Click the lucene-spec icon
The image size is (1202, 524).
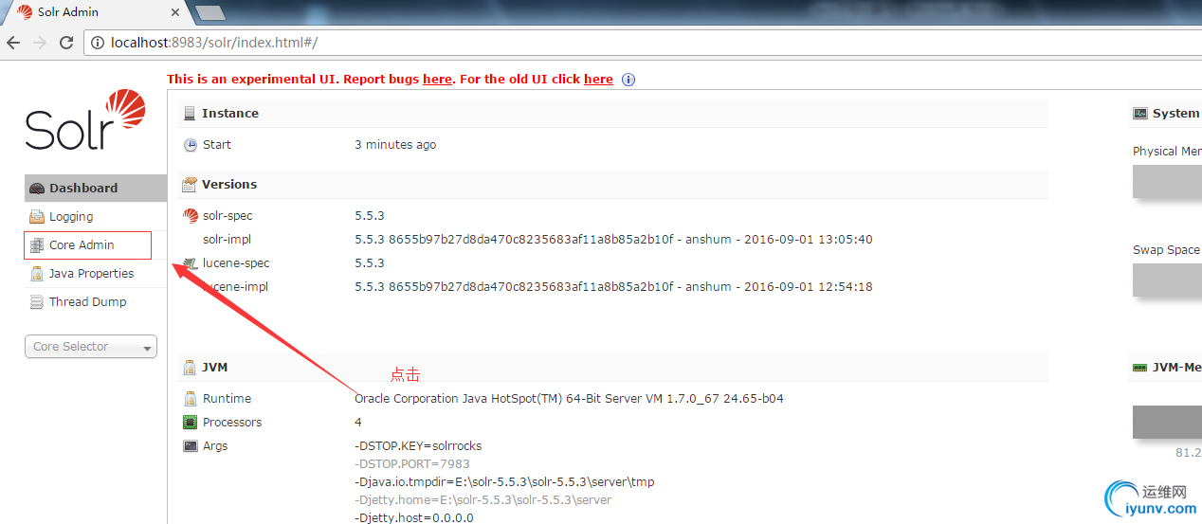click(191, 263)
